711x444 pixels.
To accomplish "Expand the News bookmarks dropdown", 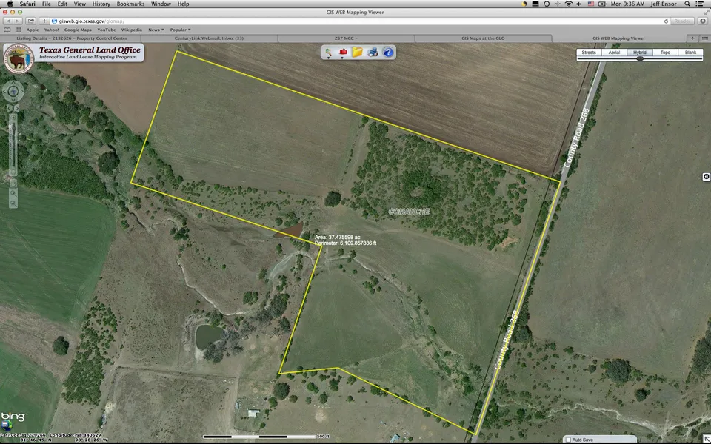I will (155, 30).
